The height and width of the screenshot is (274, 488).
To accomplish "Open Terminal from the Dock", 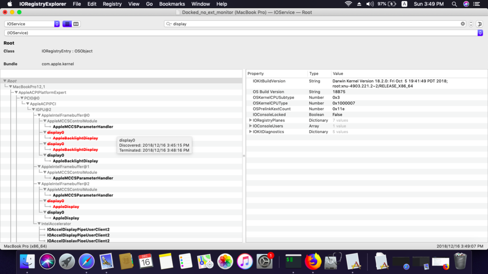I will click(x=293, y=261).
